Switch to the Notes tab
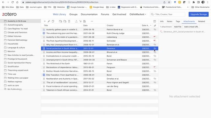This screenshot has height=118, width=211. pyautogui.click(x=169, y=21)
